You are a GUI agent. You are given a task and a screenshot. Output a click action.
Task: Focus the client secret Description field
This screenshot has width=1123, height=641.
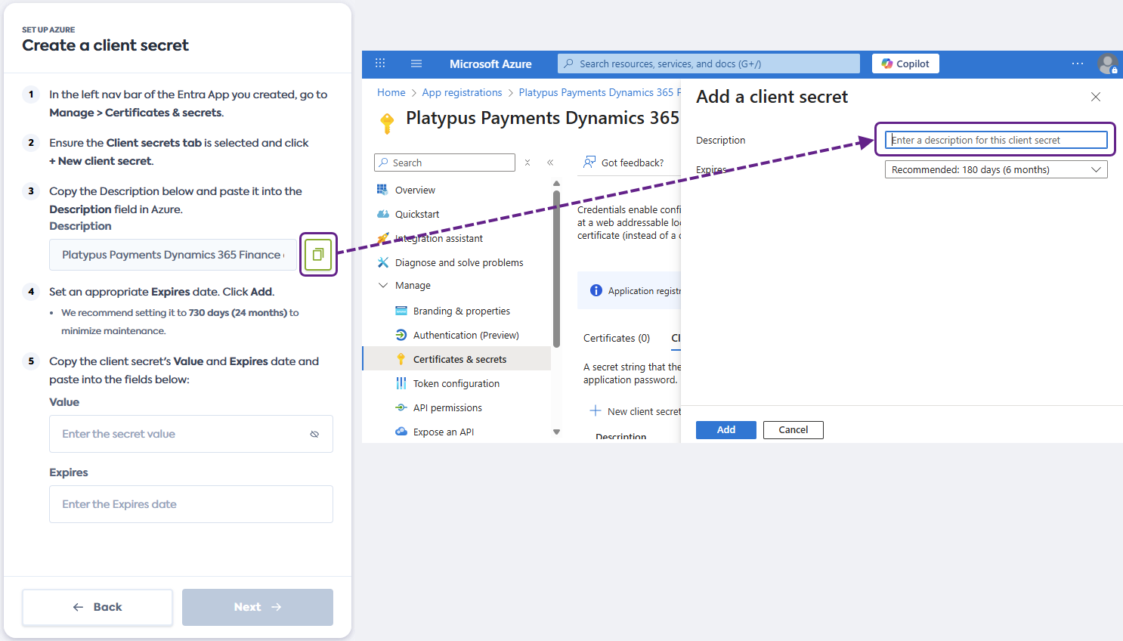pyautogui.click(x=995, y=140)
